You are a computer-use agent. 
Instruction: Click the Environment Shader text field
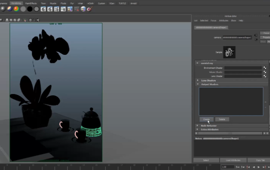[243, 68]
